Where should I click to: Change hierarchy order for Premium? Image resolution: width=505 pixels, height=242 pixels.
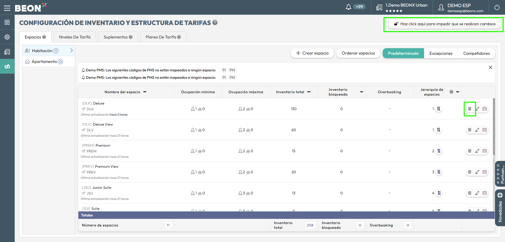439,151
